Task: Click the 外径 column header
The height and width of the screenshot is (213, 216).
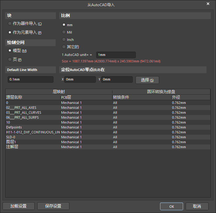Action: [191, 97]
